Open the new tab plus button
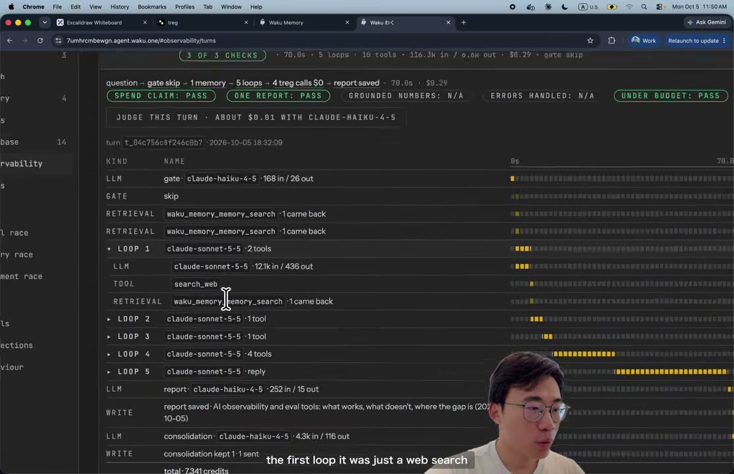734x474 pixels. click(x=463, y=22)
